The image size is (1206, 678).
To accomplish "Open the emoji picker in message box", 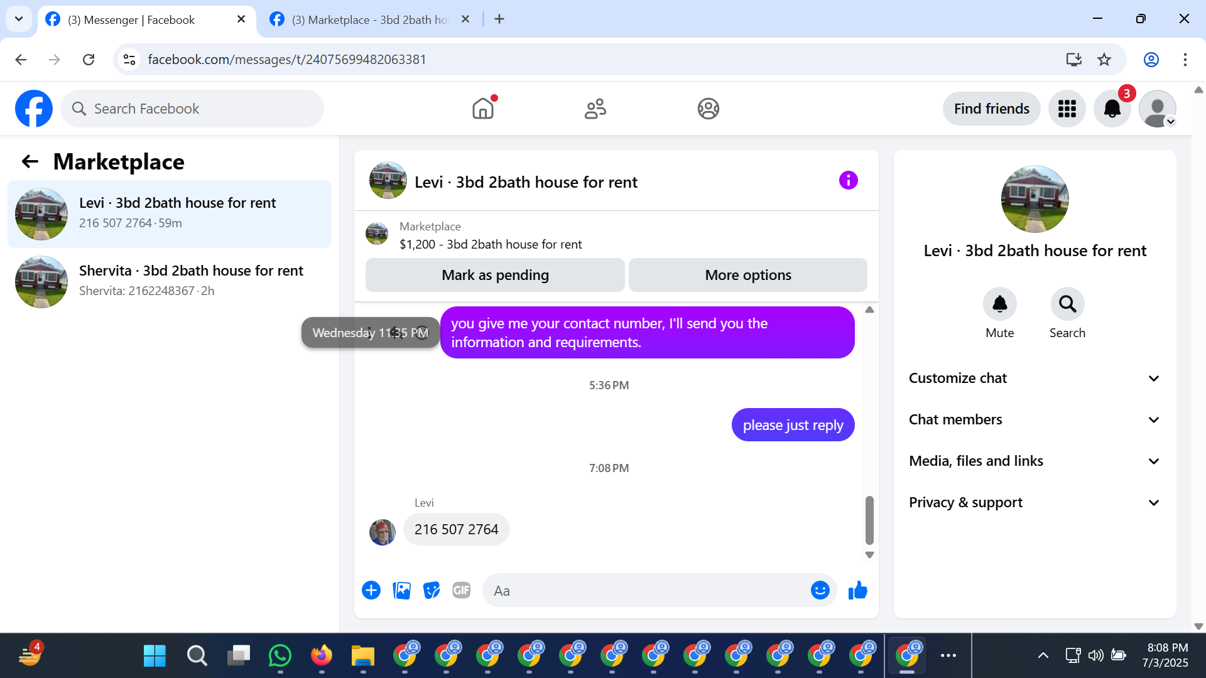I will click(x=820, y=591).
